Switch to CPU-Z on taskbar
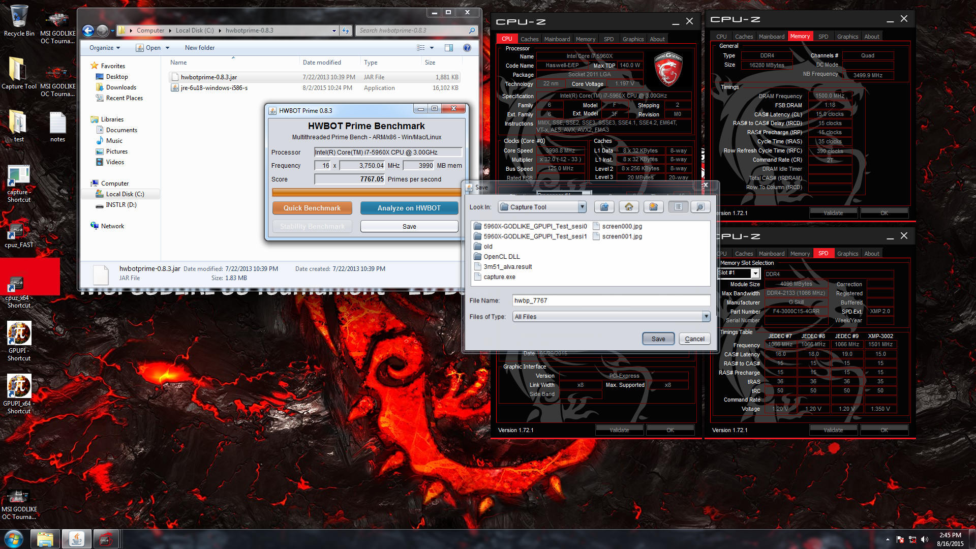 (105, 539)
